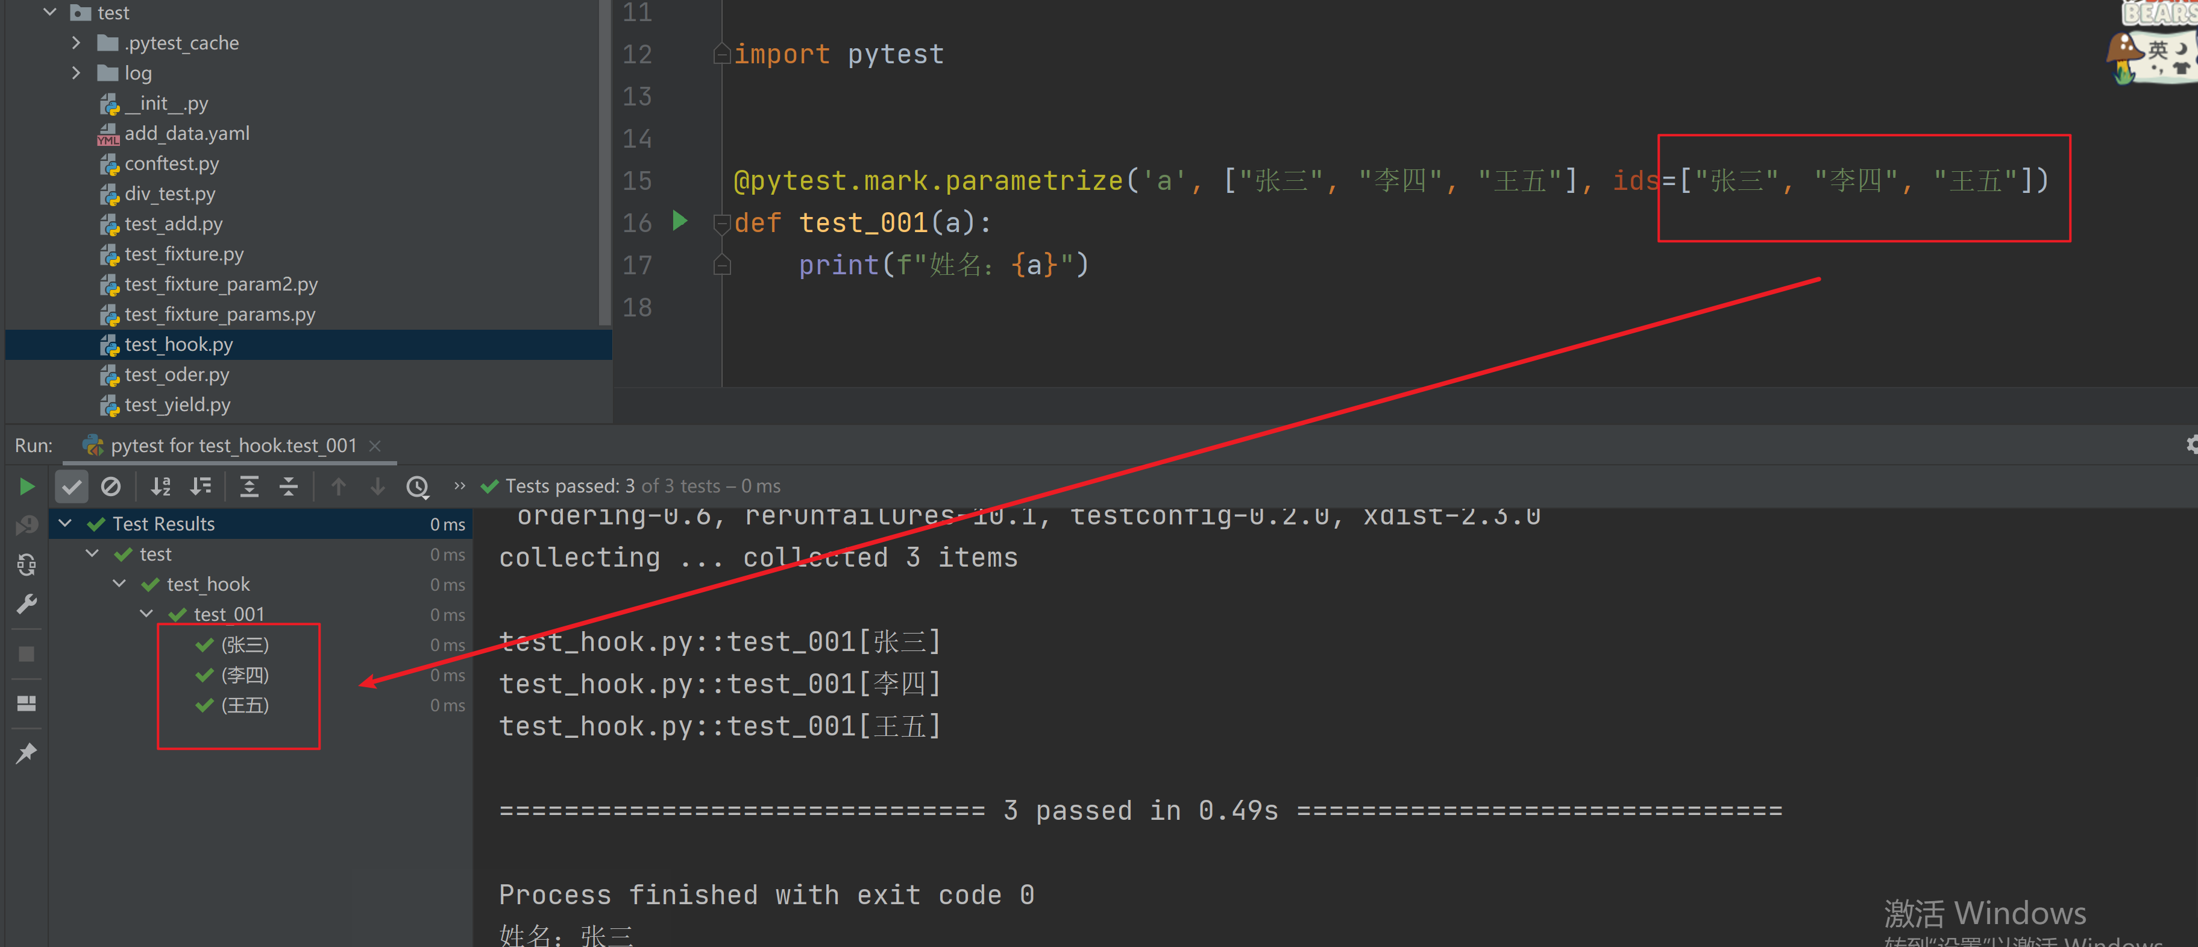Collapse the test_hook node in results

coord(119,584)
